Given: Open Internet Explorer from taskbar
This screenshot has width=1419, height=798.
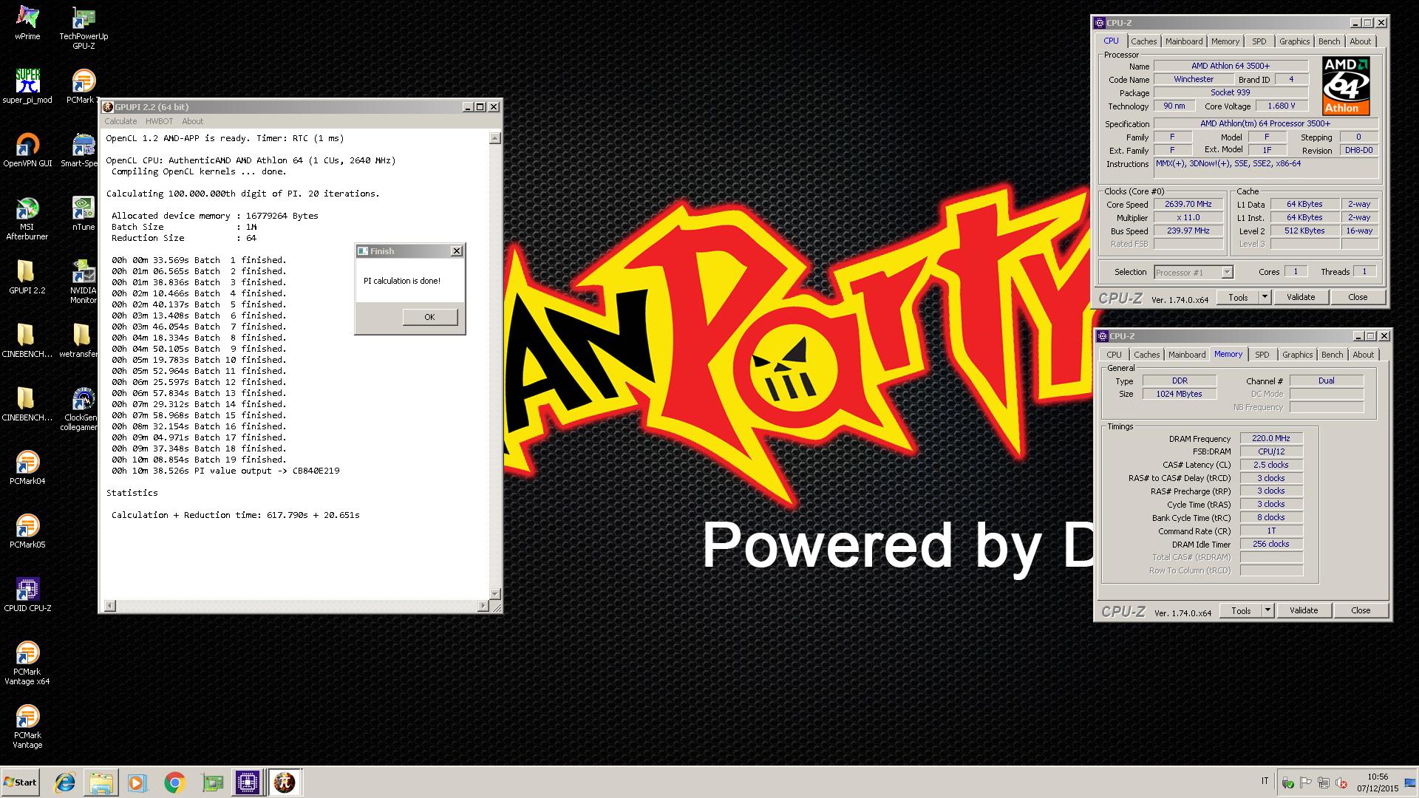Looking at the screenshot, I should tap(65, 782).
